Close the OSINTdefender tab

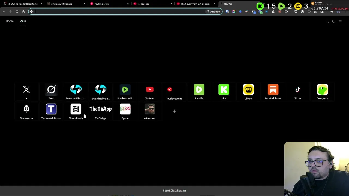[41, 4]
